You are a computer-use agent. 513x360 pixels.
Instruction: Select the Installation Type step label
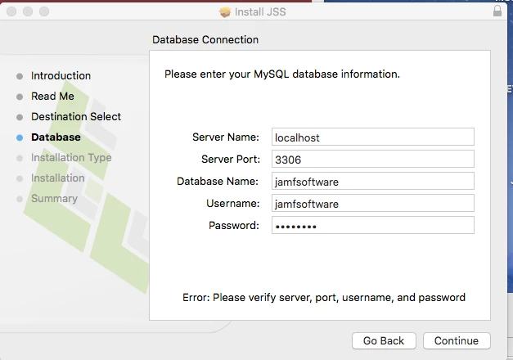point(71,157)
